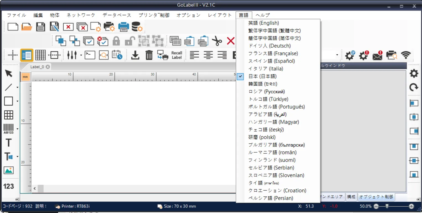Open the 編集 menu
The image size is (422, 213).
[x=38, y=15]
